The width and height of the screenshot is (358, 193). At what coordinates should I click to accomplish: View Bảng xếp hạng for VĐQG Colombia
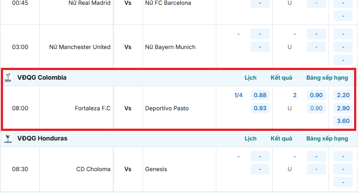pos(327,77)
